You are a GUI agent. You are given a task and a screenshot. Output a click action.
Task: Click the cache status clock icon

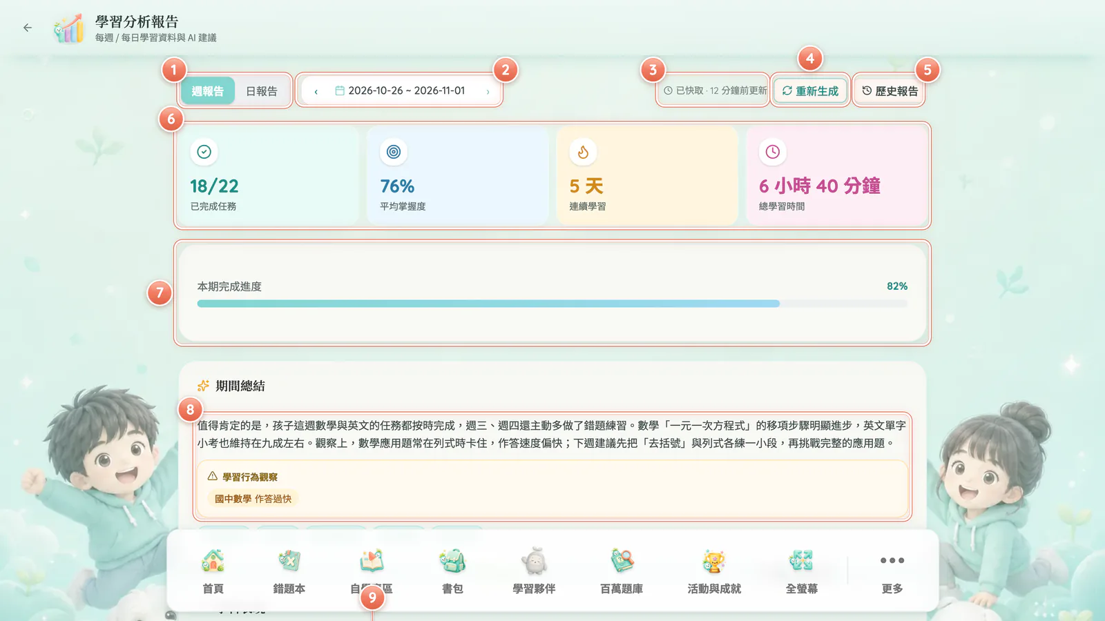[x=668, y=90]
